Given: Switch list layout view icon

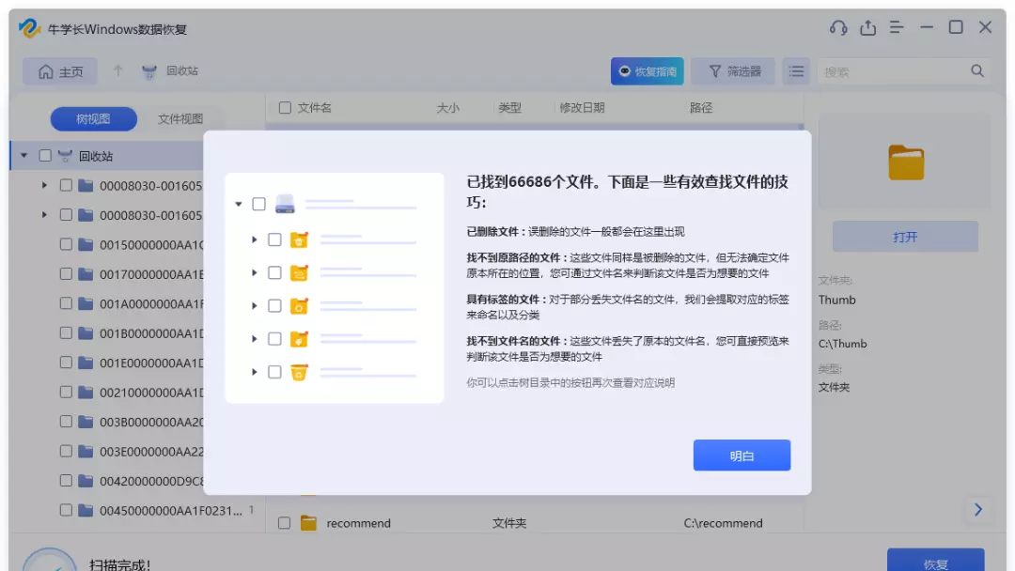Looking at the screenshot, I should coord(796,71).
